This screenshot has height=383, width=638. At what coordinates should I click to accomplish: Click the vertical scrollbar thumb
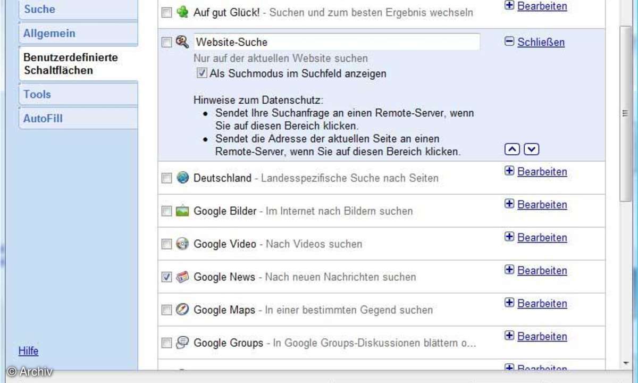626,113
